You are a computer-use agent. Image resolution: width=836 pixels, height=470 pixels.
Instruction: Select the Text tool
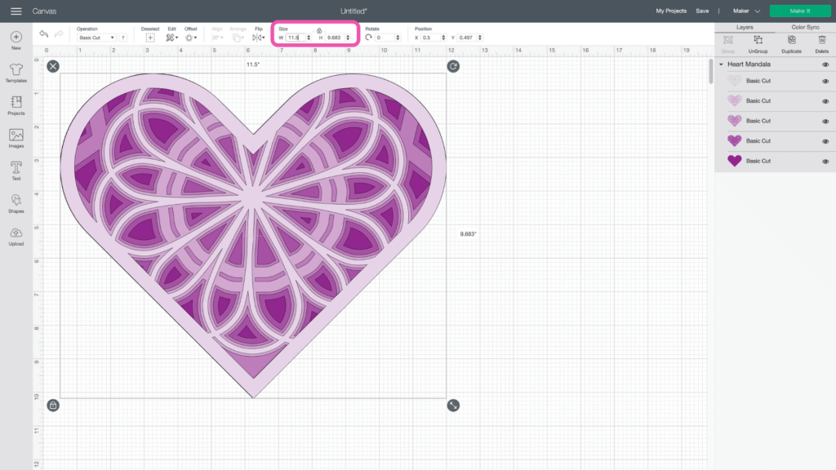tap(16, 168)
